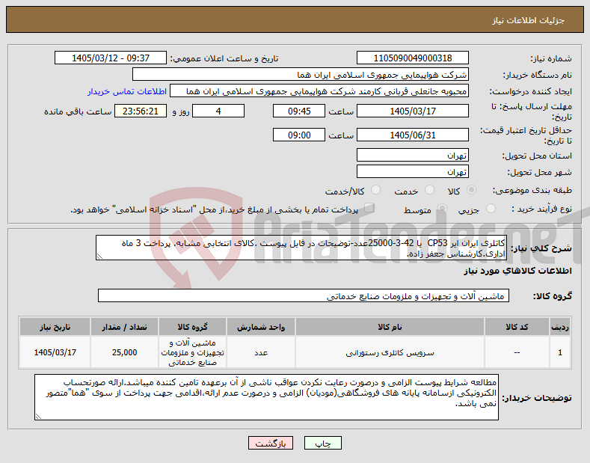Screen dimensions: 590x463
Task: Click the row number cell 1
Action: click(x=560, y=353)
